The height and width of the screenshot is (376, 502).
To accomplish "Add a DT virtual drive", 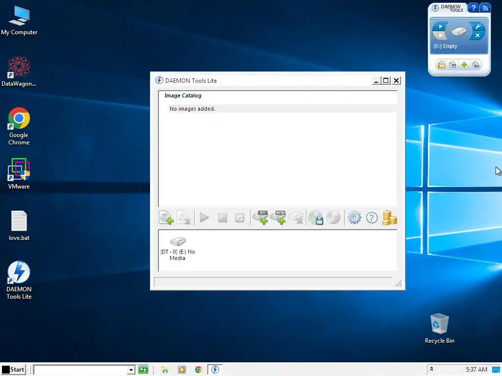I will click(260, 217).
